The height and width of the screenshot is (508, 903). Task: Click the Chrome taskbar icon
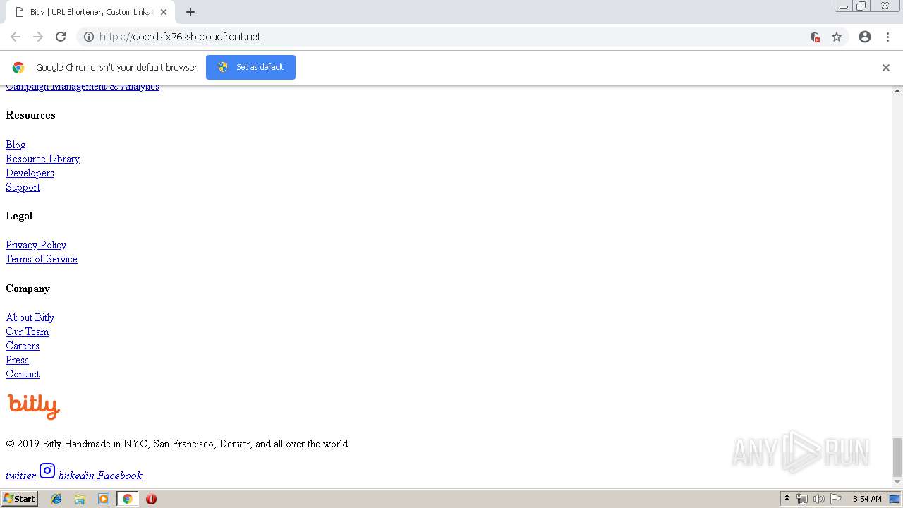[127, 499]
